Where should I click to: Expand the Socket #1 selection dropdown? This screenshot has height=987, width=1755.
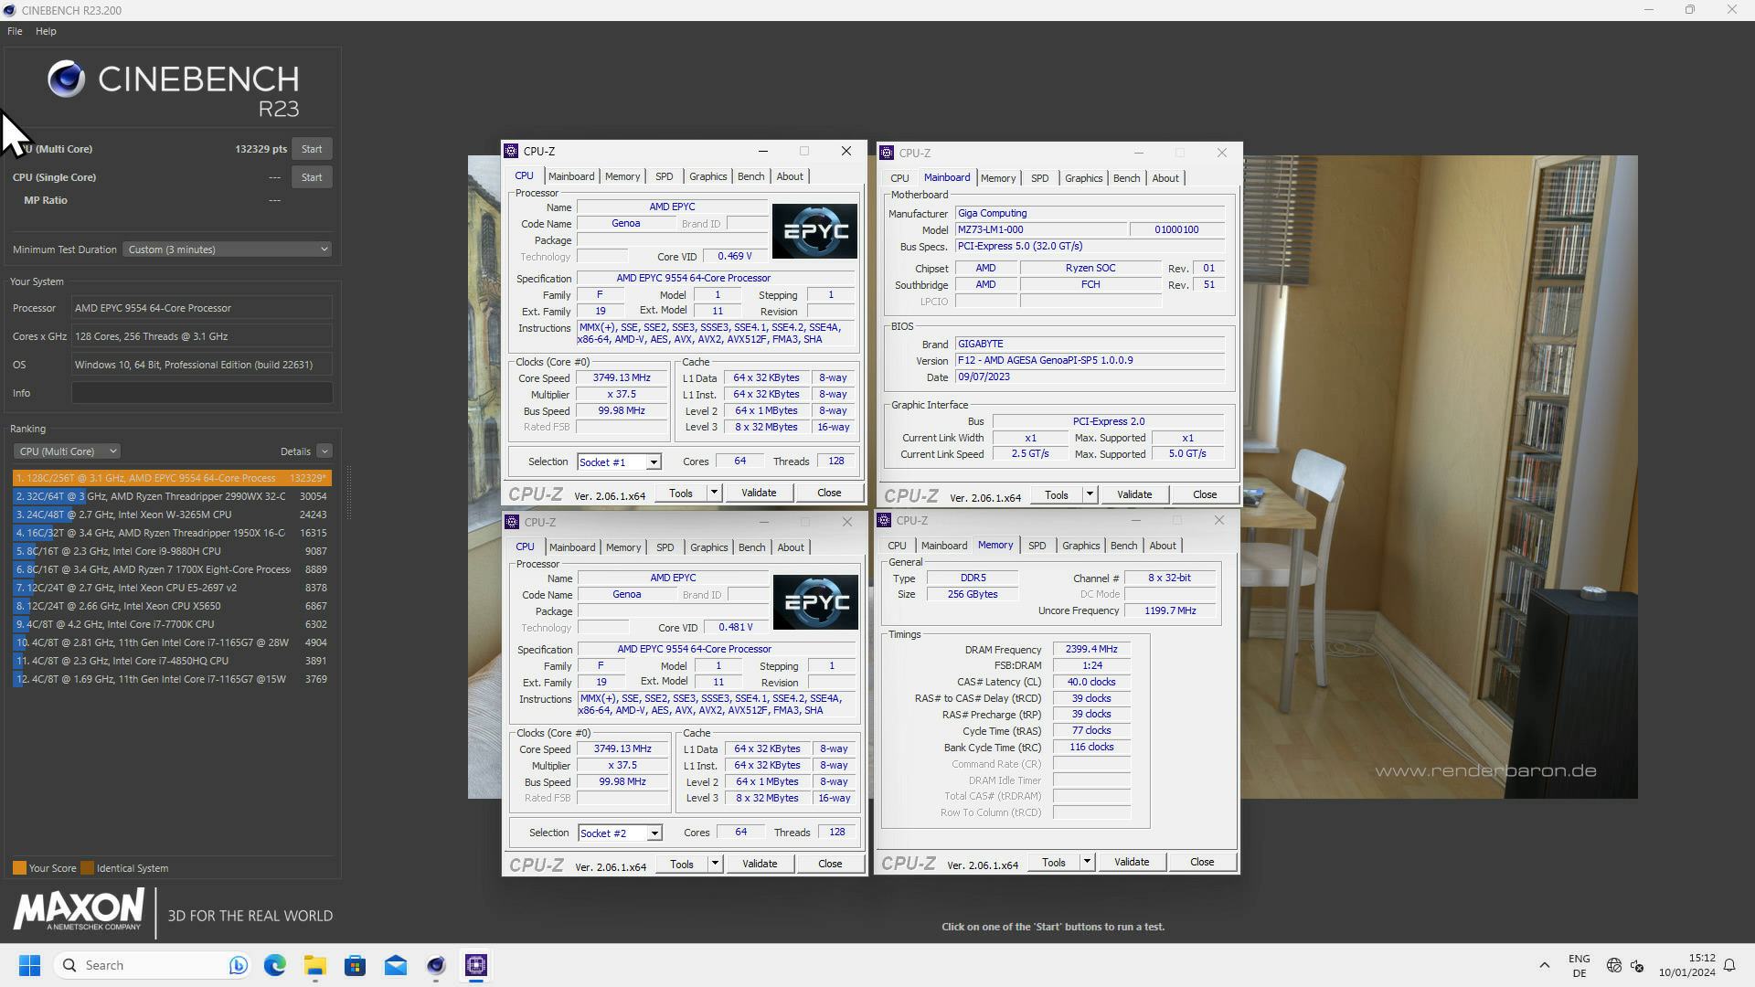(x=654, y=462)
